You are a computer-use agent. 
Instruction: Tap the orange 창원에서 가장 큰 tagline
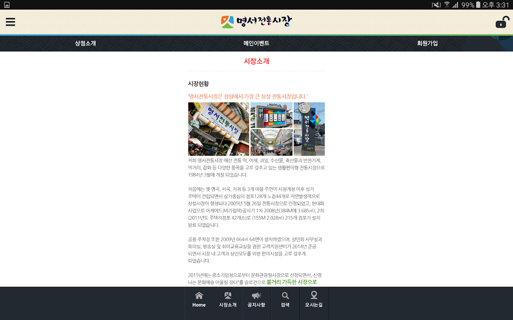(248, 96)
